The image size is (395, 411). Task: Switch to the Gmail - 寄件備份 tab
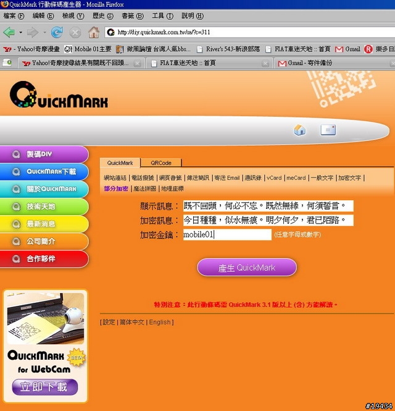click(x=310, y=63)
